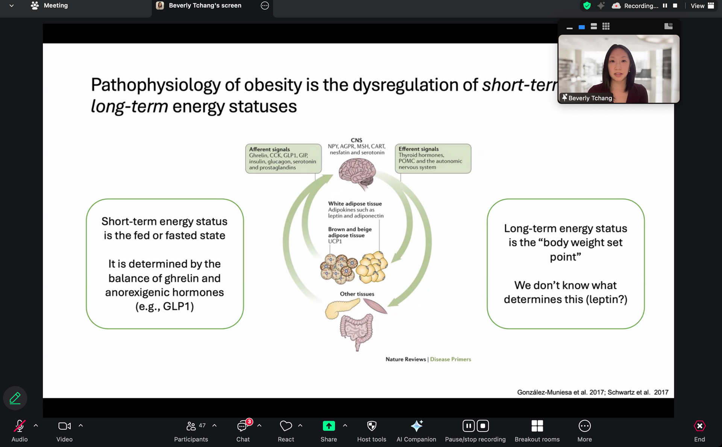Open the Chat panel
This screenshot has height=447, width=722.
pyautogui.click(x=243, y=426)
